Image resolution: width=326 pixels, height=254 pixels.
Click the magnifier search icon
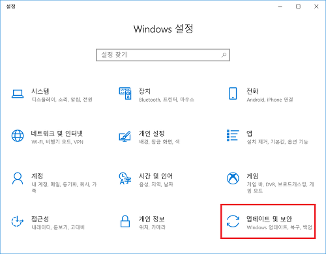(224, 55)
